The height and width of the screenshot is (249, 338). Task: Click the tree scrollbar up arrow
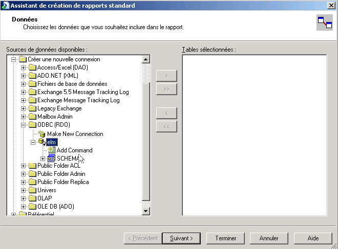[x=146, y=59]
